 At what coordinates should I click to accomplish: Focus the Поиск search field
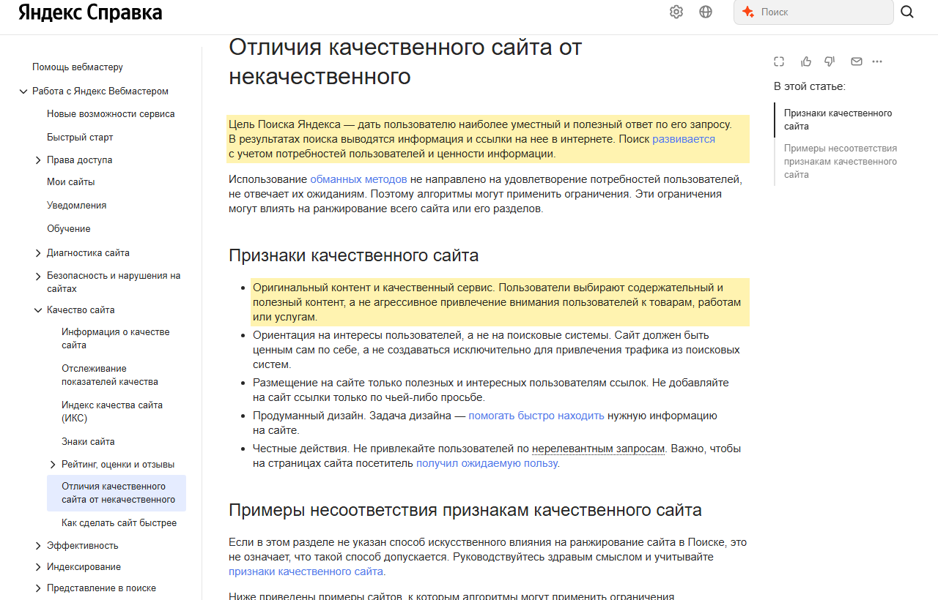click(x=813, y=12)
